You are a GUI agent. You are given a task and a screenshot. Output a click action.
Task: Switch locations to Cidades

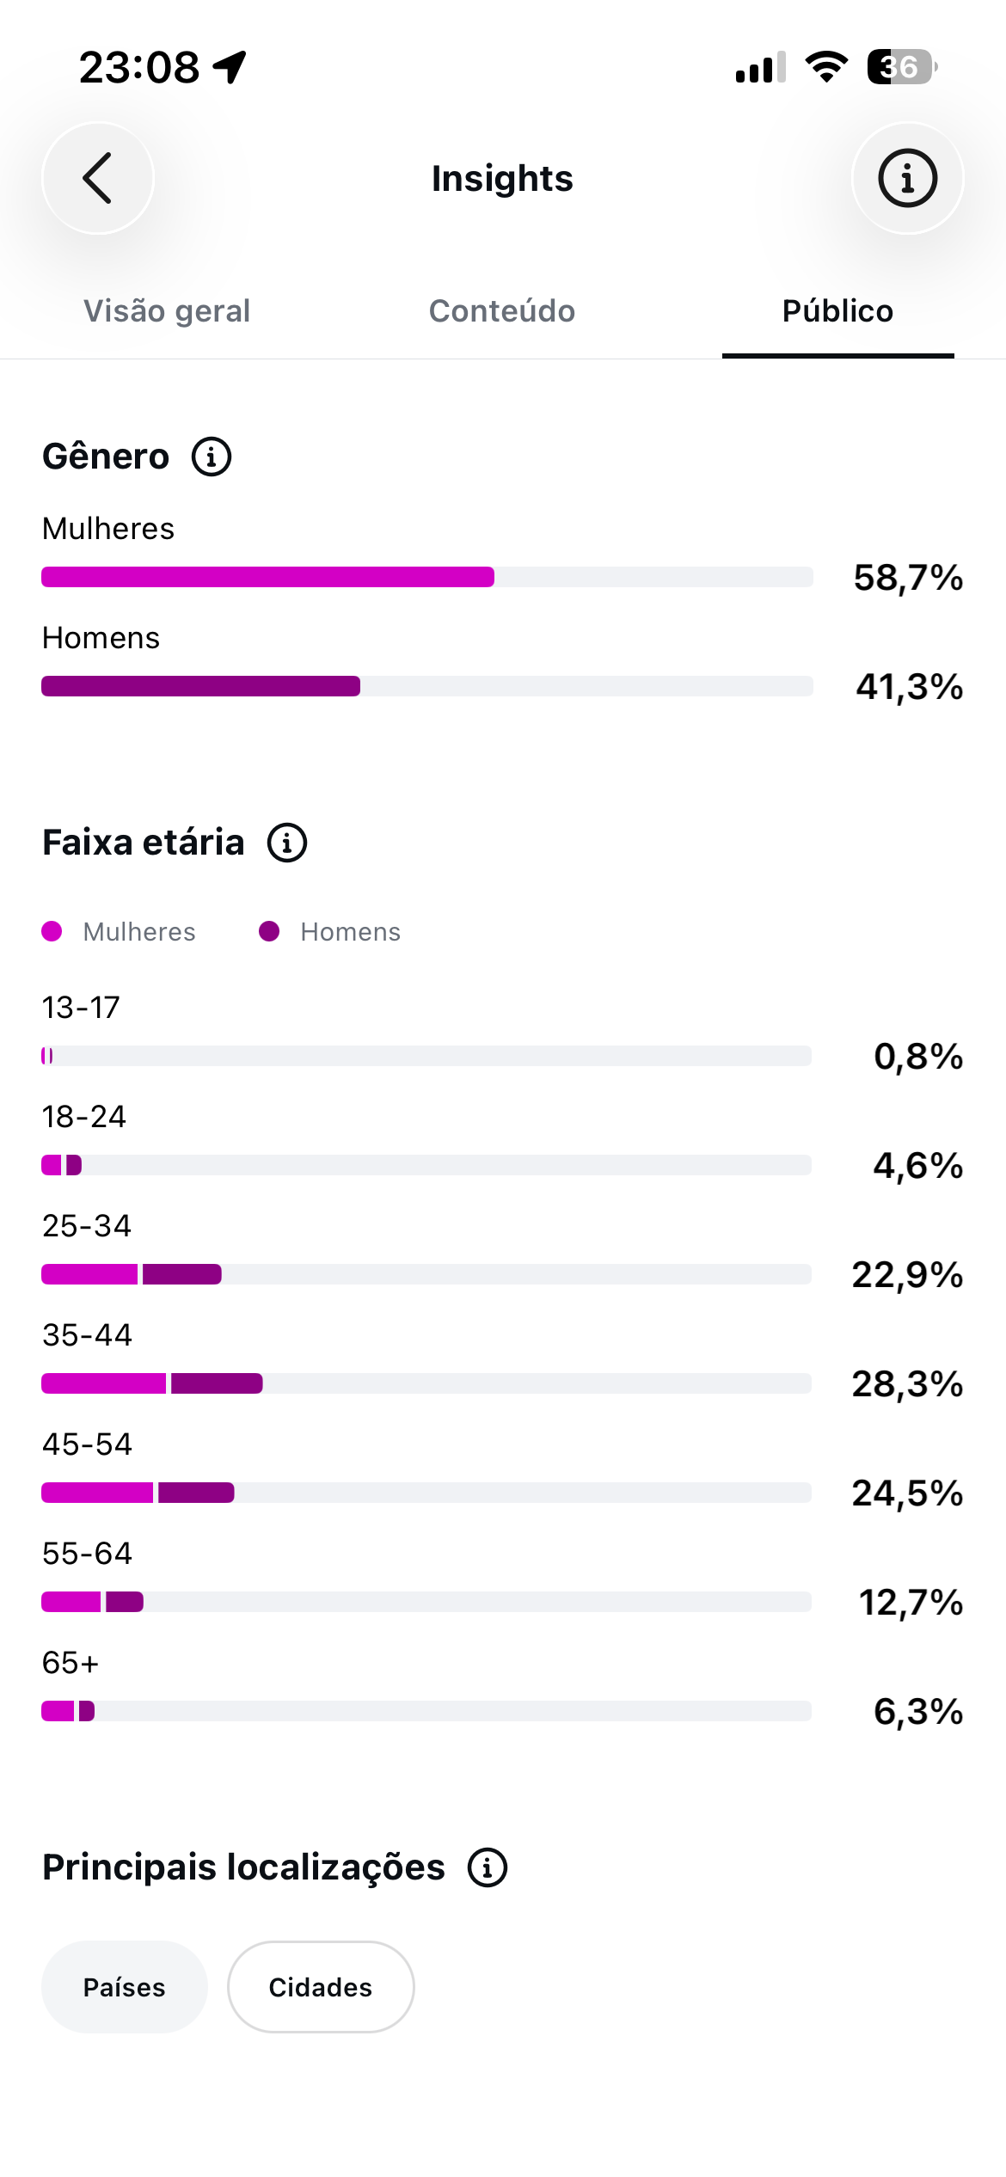click(321, 1987)
